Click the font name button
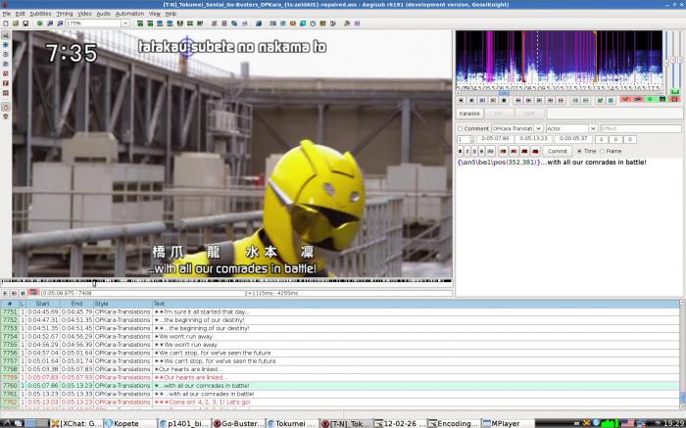The width and height of the screenshot is (686, 428). pos(490,151)
